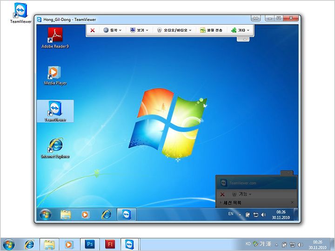Click TeamViewer shortcut on local desktop
The image size is (335, 251).
[21, 13]
